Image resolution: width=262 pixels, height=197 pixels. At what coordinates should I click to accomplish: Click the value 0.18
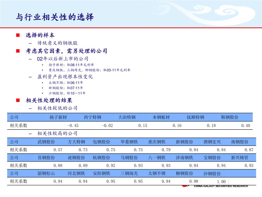tap(211, 125)
